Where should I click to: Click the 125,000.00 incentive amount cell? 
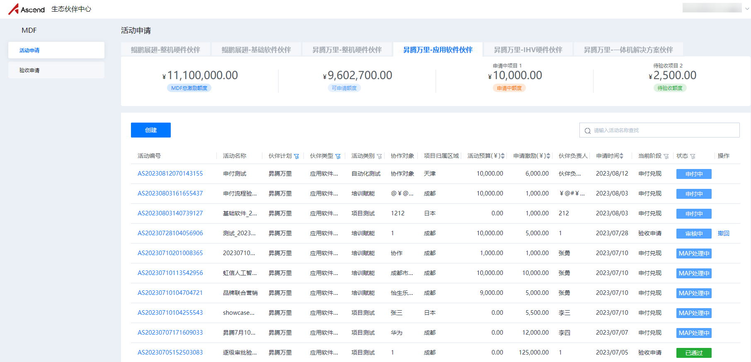click(x=534, y=352)
